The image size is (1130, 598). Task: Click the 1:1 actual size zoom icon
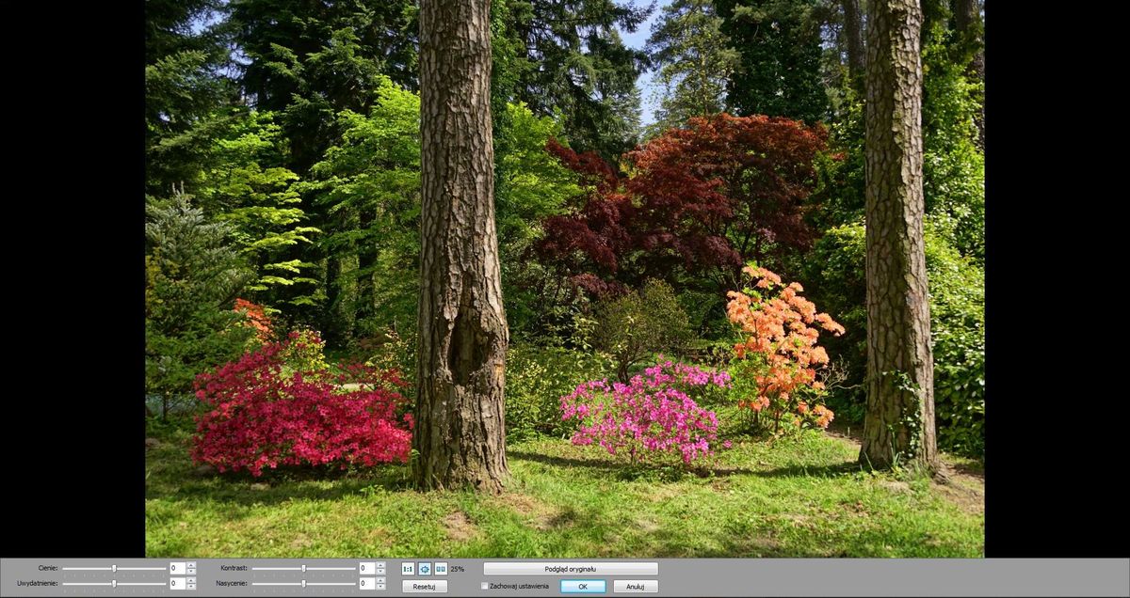(408, 569)
